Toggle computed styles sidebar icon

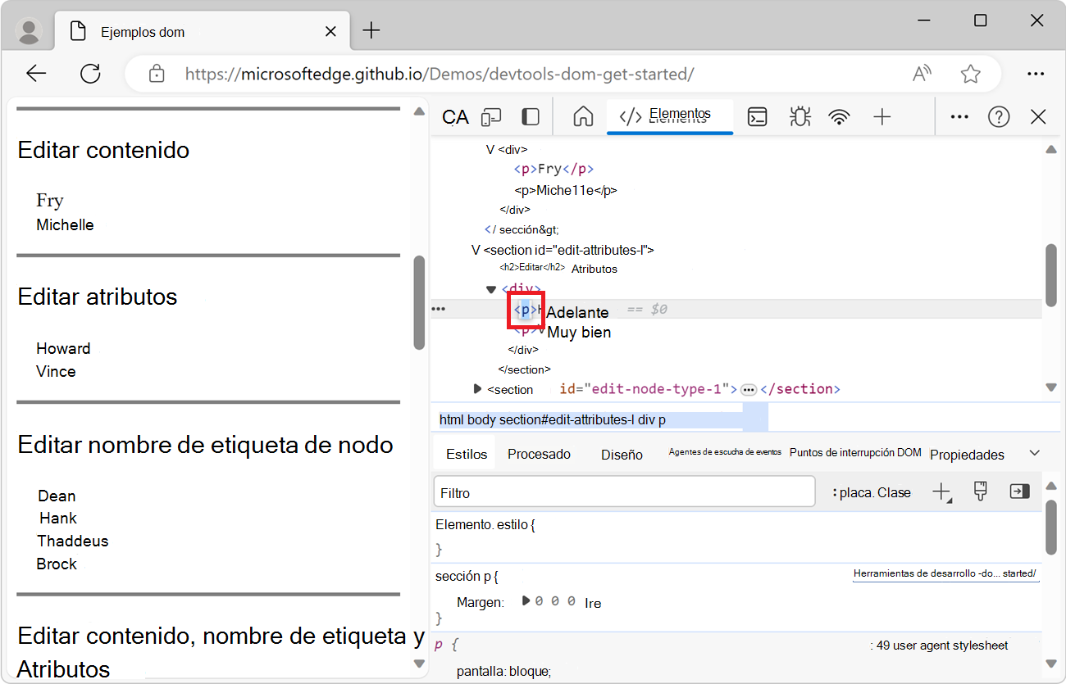point(1019,491)
